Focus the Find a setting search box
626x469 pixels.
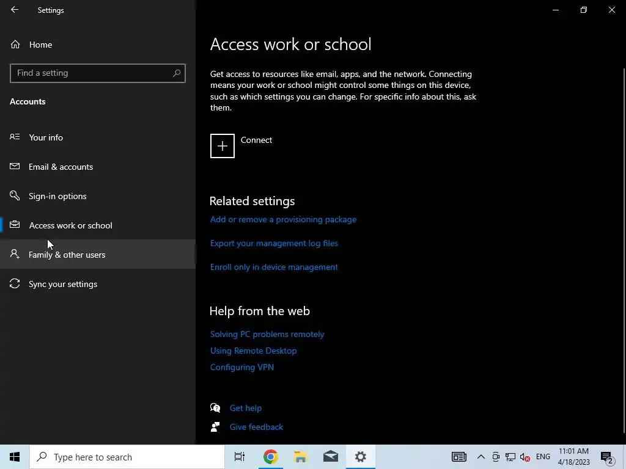pos(97,73)
